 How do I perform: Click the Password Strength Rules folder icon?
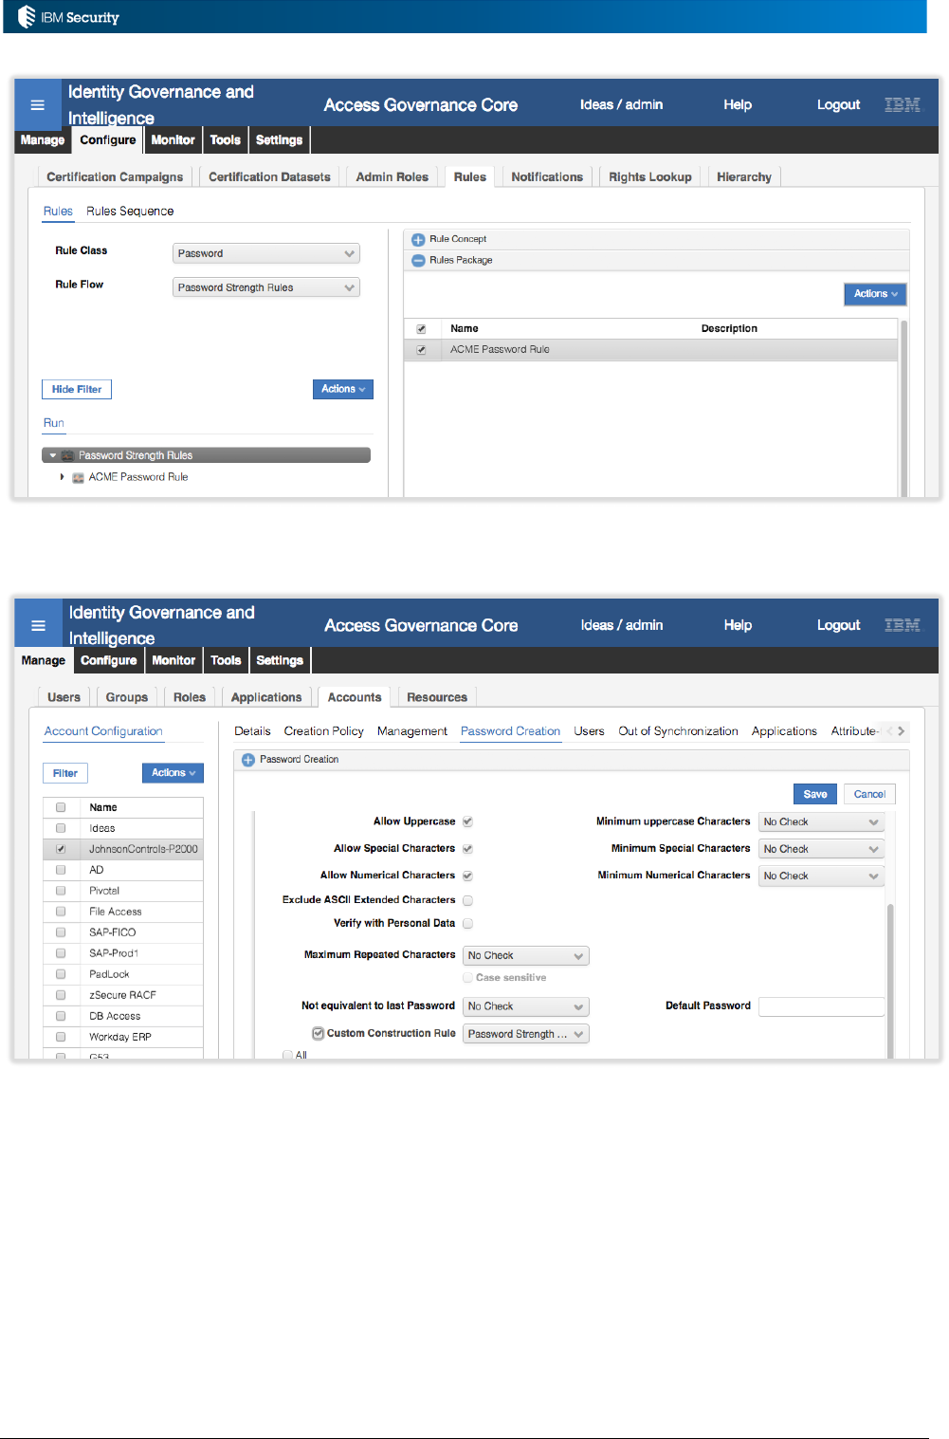coord(68,456)
